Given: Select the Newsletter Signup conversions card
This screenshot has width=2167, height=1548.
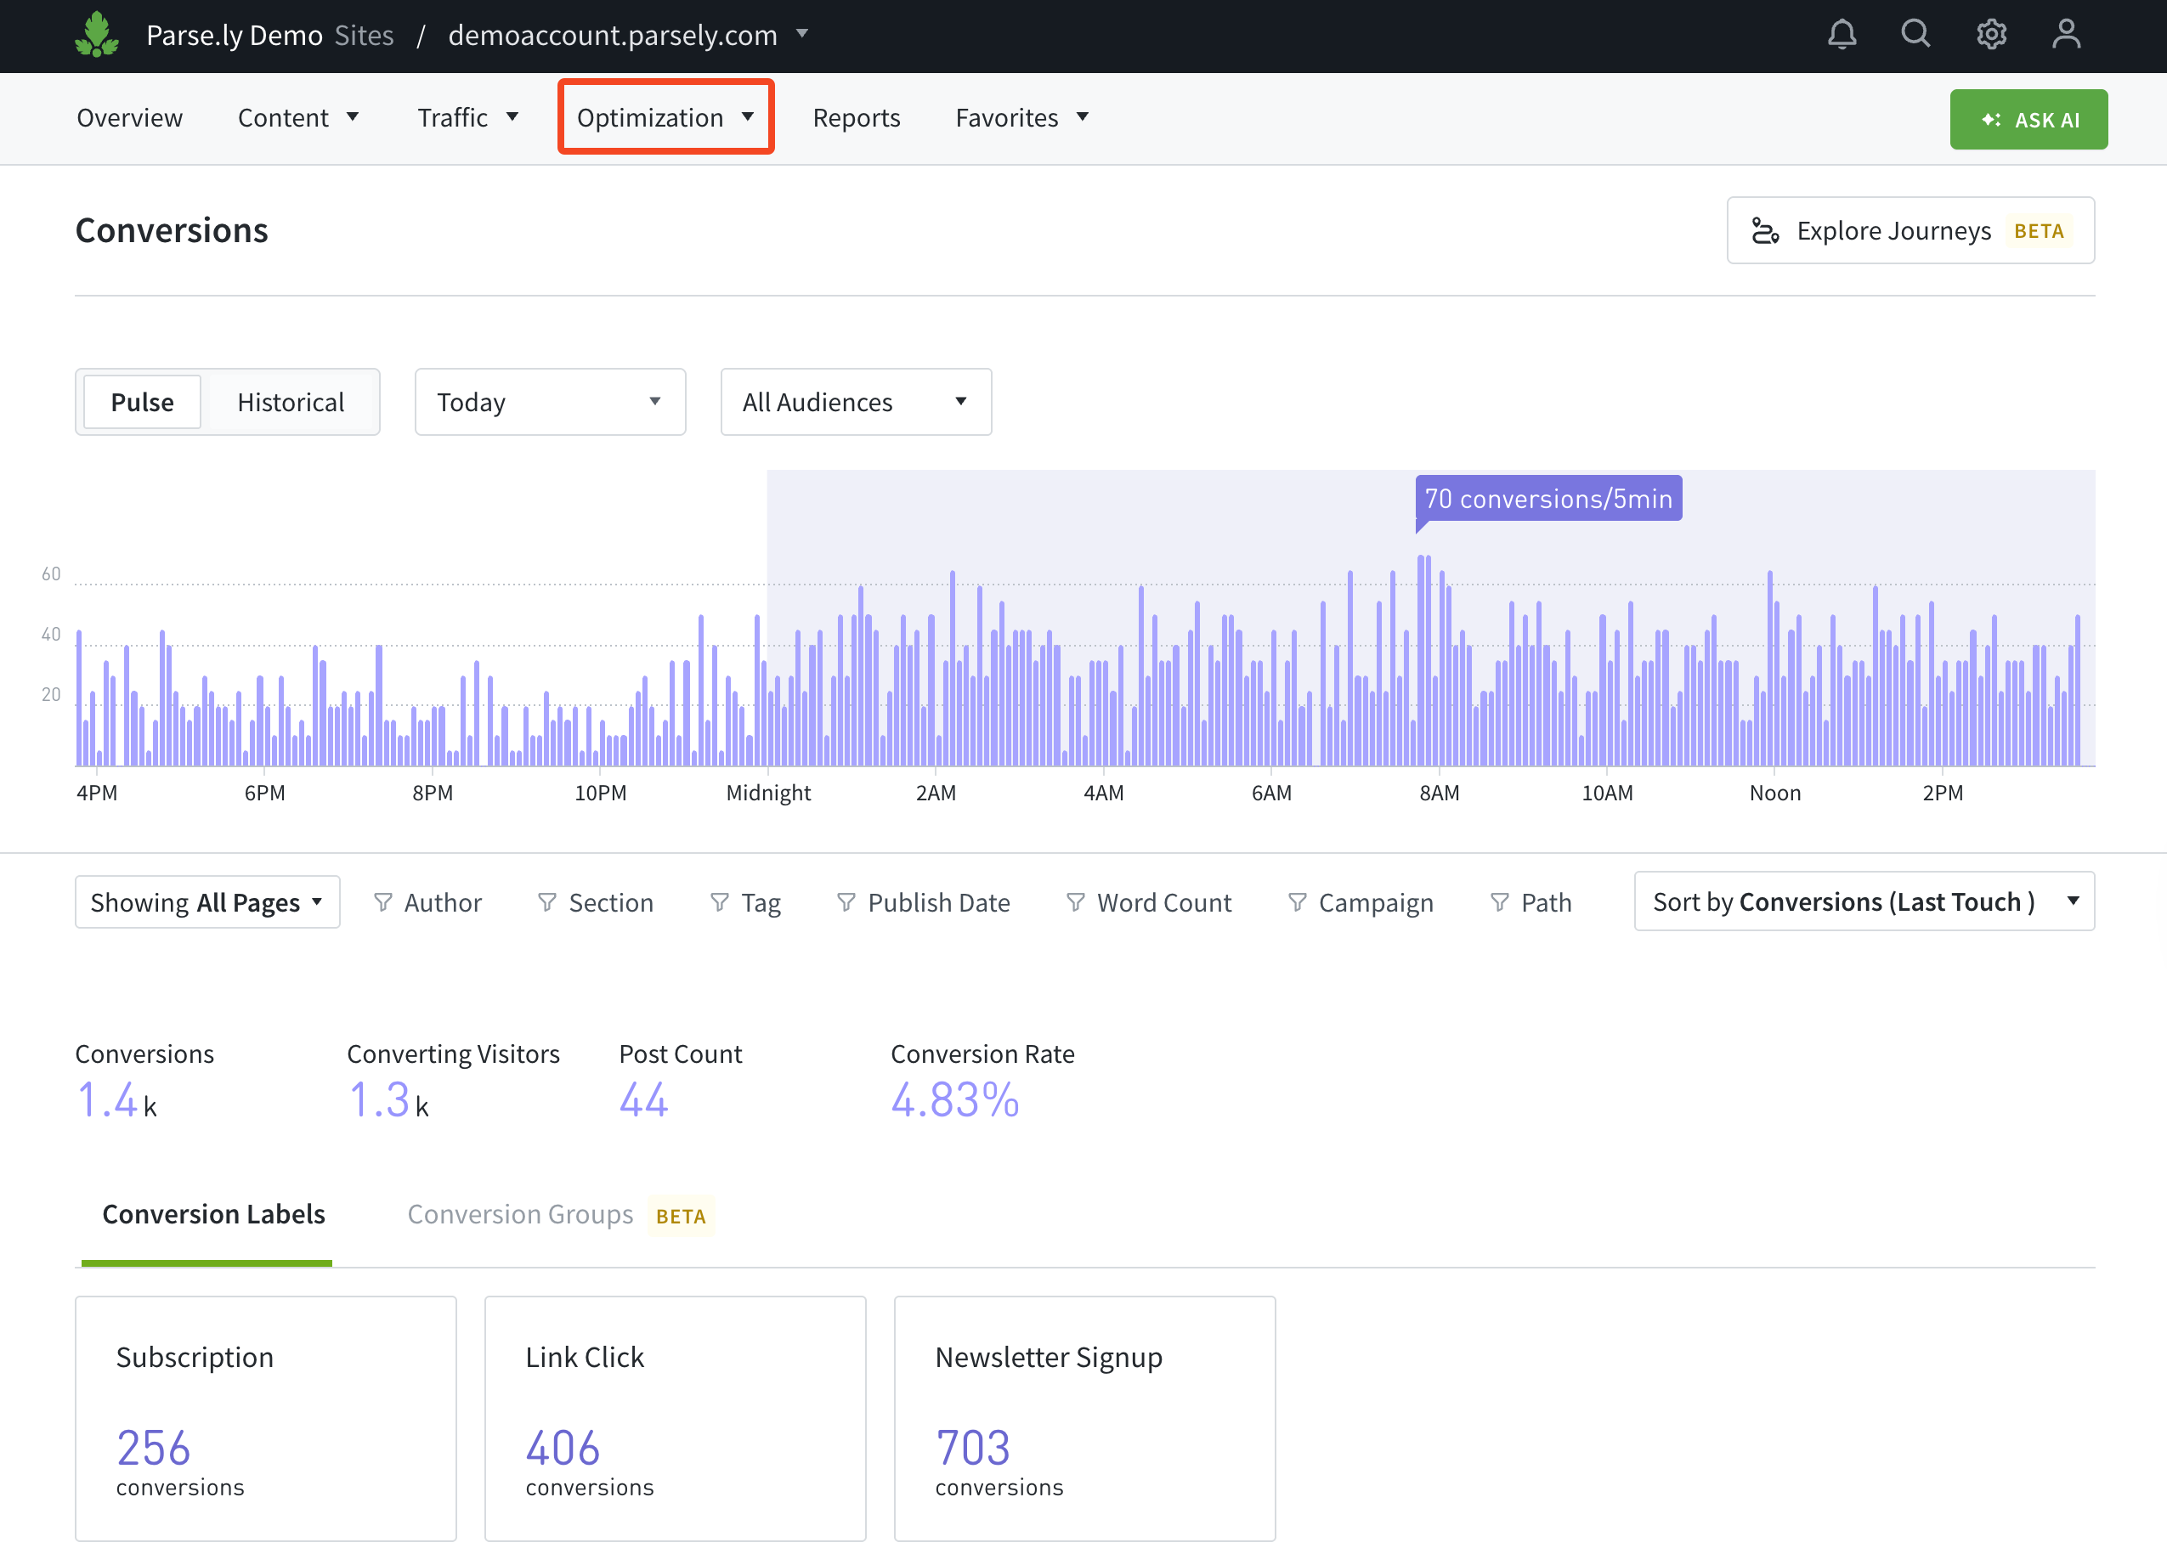Looking at the screenshot, I should point(1084,1417).
